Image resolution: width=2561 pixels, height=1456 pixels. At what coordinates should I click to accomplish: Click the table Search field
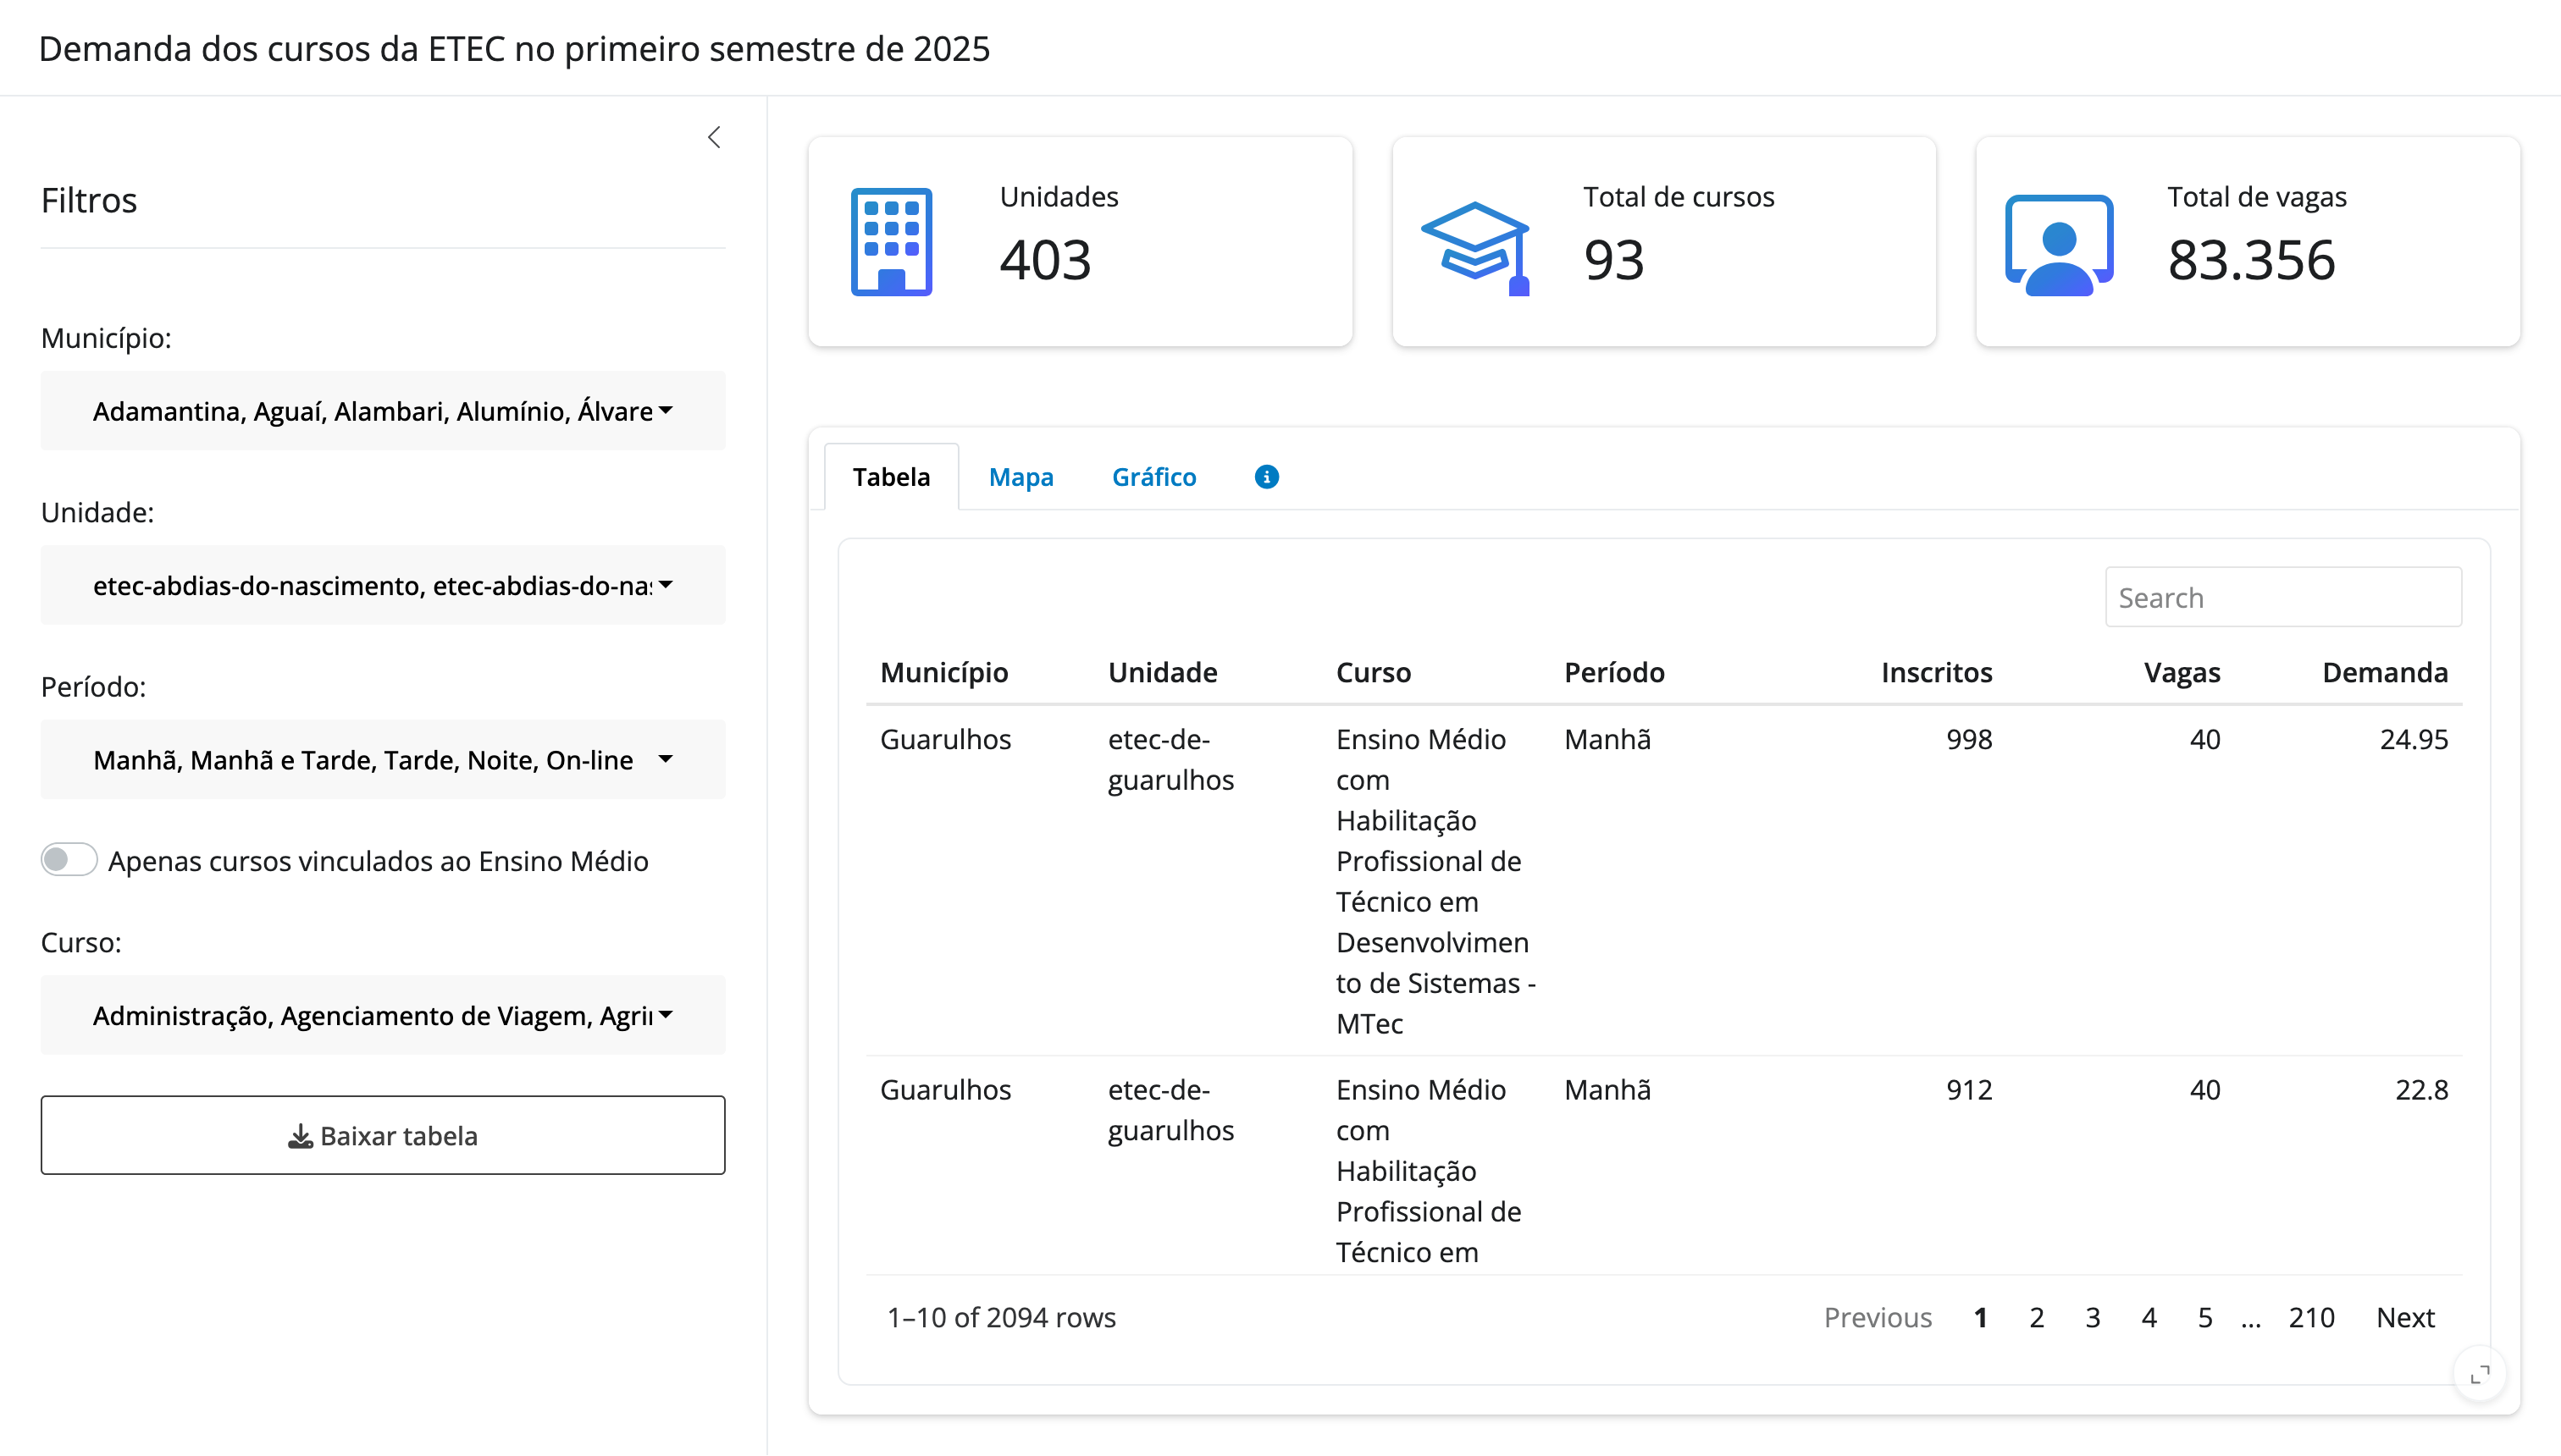[x=2283, y=597]
